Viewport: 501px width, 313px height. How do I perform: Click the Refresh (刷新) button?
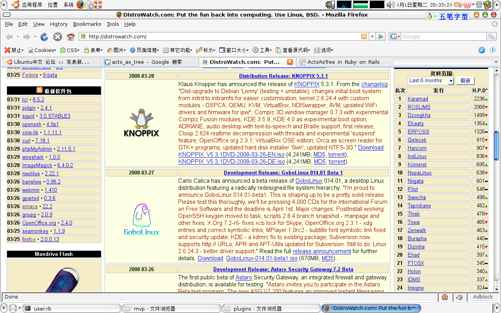pos(465,81)
